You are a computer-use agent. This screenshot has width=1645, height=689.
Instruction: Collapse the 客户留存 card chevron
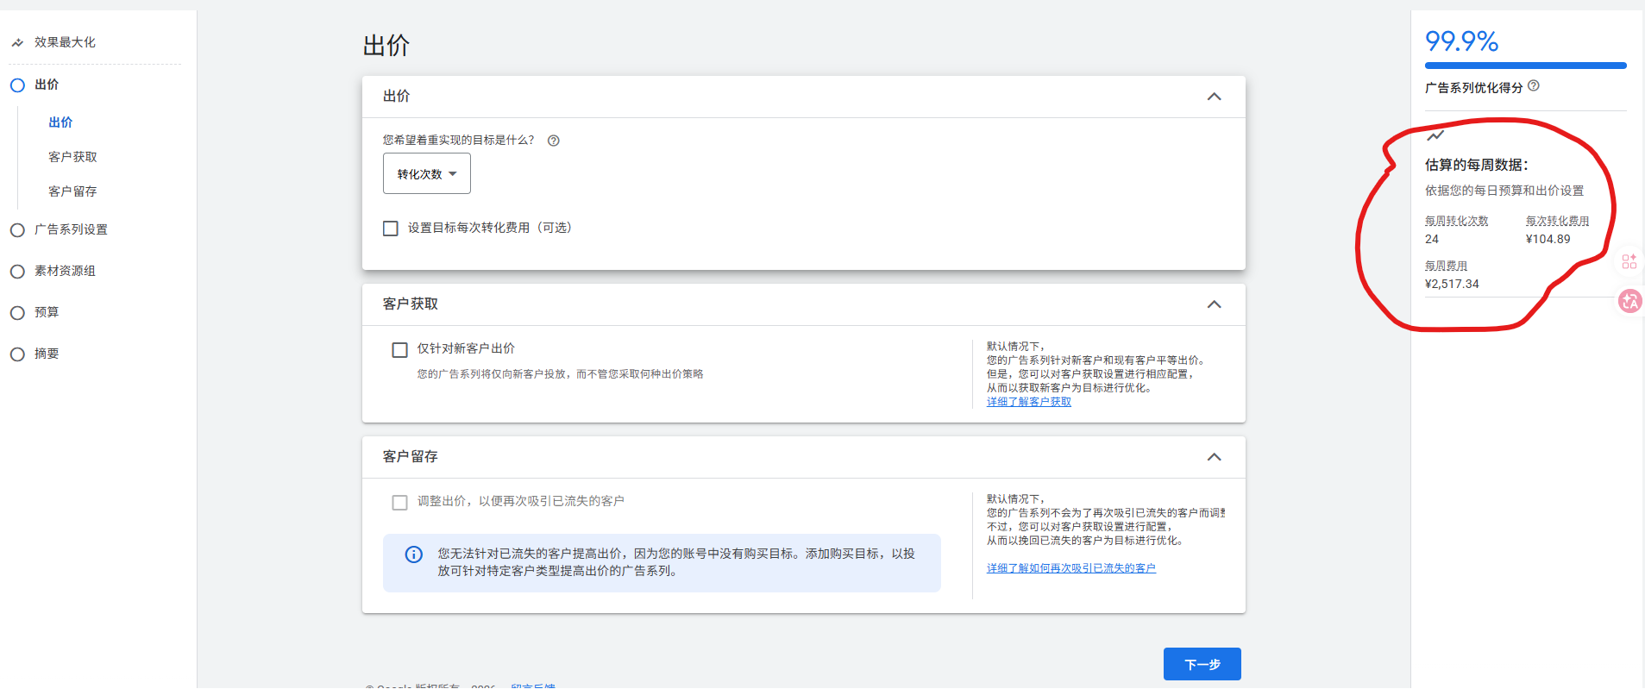coord(1214,457)
